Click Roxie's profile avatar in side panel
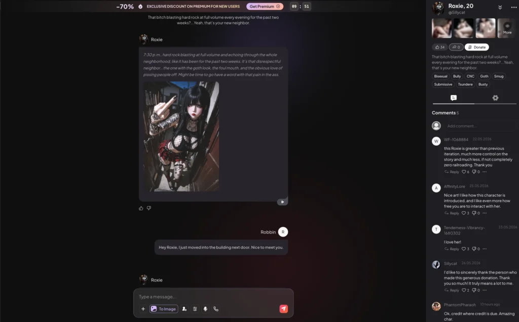Image resolution: width=519 pixels, height=322 pixels. point(438,8)
